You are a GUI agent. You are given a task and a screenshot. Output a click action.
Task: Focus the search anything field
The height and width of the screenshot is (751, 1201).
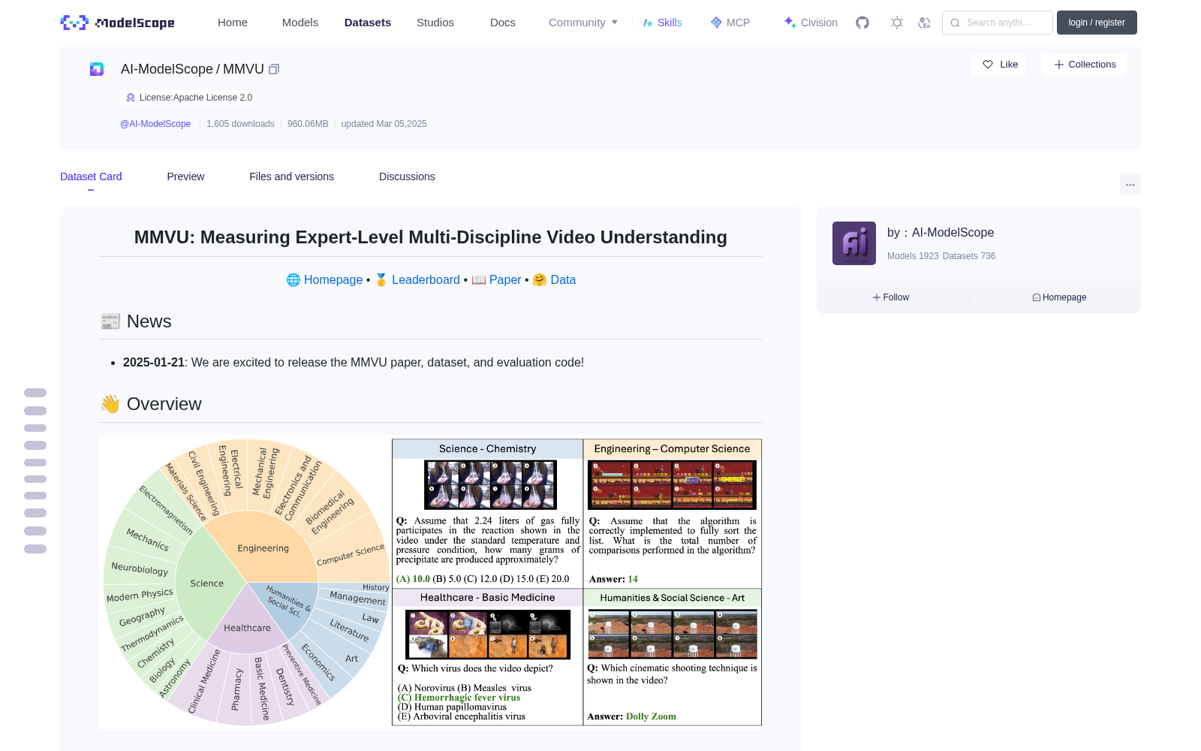point(998,23)
